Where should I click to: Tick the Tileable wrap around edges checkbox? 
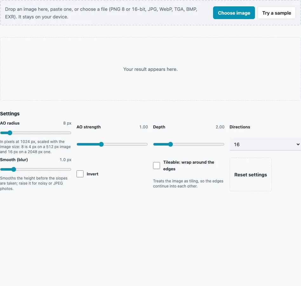tap(157, 166)
